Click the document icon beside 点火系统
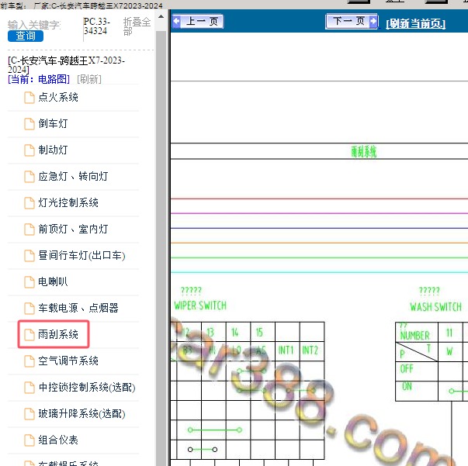 coord(29,98)
